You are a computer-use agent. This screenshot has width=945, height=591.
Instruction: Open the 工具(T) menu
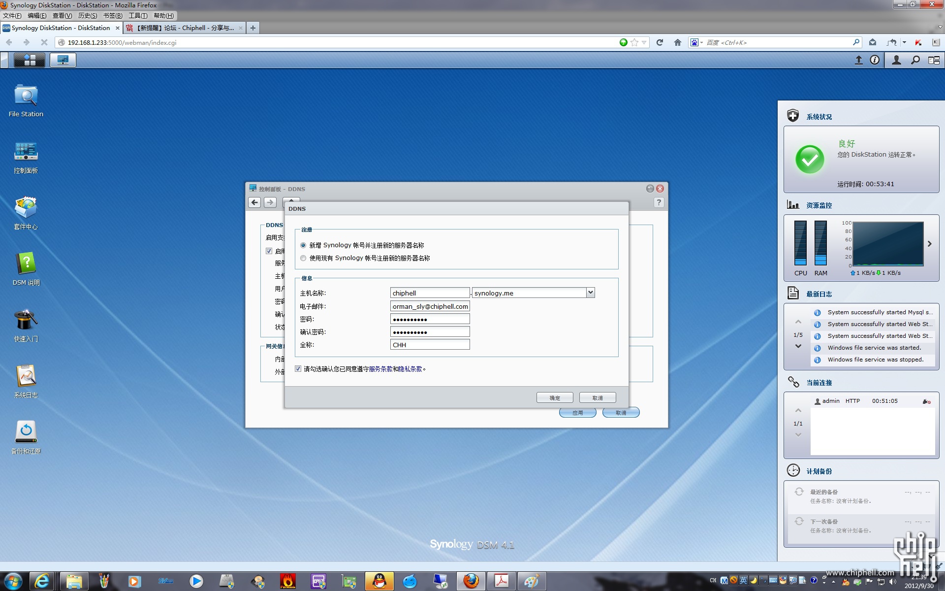138,16
